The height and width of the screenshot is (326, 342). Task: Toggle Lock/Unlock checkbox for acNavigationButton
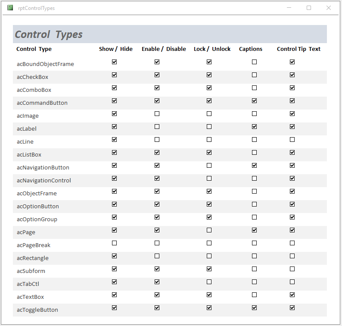(209, 165)
